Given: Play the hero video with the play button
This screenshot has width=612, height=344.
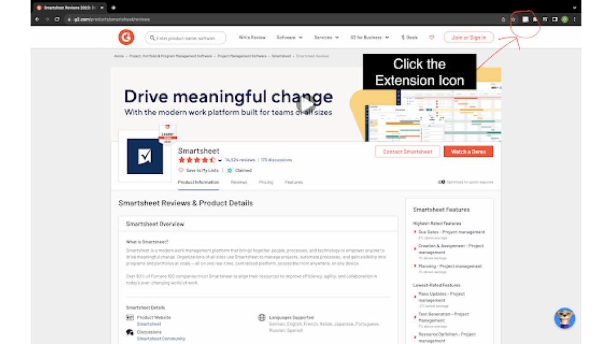Looking at the screenshot, I should [305, 105].
